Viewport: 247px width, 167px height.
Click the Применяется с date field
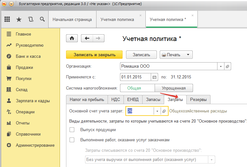[x=135, y=77]
